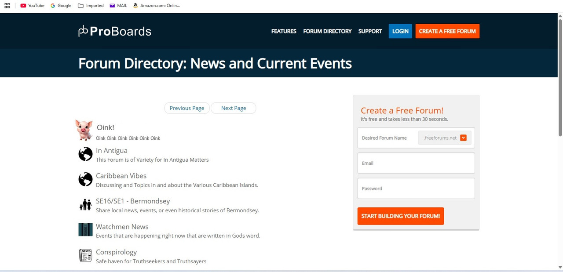The image size is (563, 272).
Task: Open the SUPPORT menu item
Action: (370, 31)
